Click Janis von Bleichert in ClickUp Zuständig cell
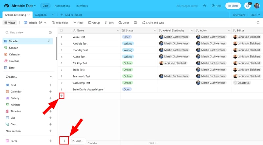This screenshot has width=263, height=145. tap(173, 63)
